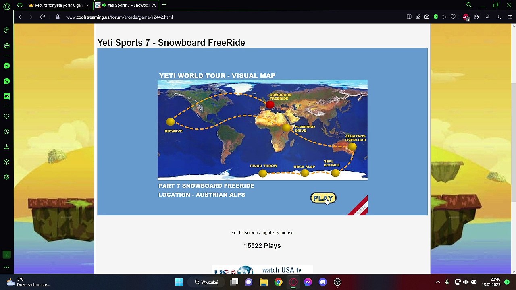Open Easy Setup sliders icon

point(510,17)
